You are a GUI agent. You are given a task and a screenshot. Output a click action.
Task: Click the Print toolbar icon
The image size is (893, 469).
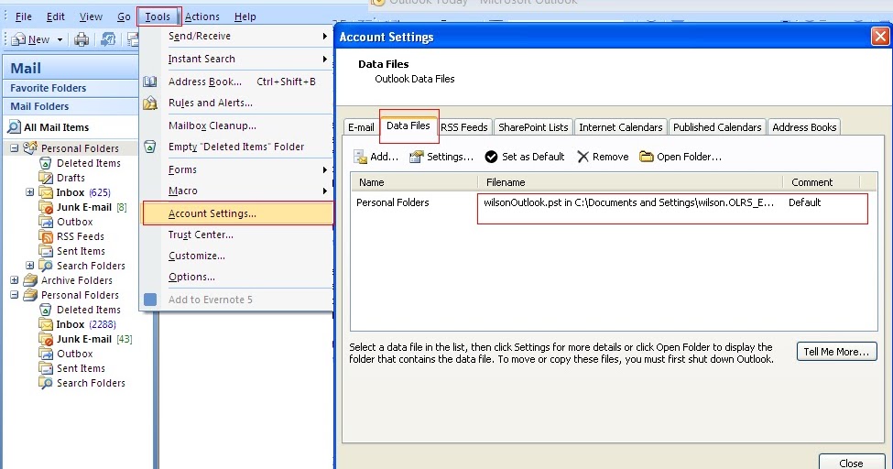[x=82, y=39]
